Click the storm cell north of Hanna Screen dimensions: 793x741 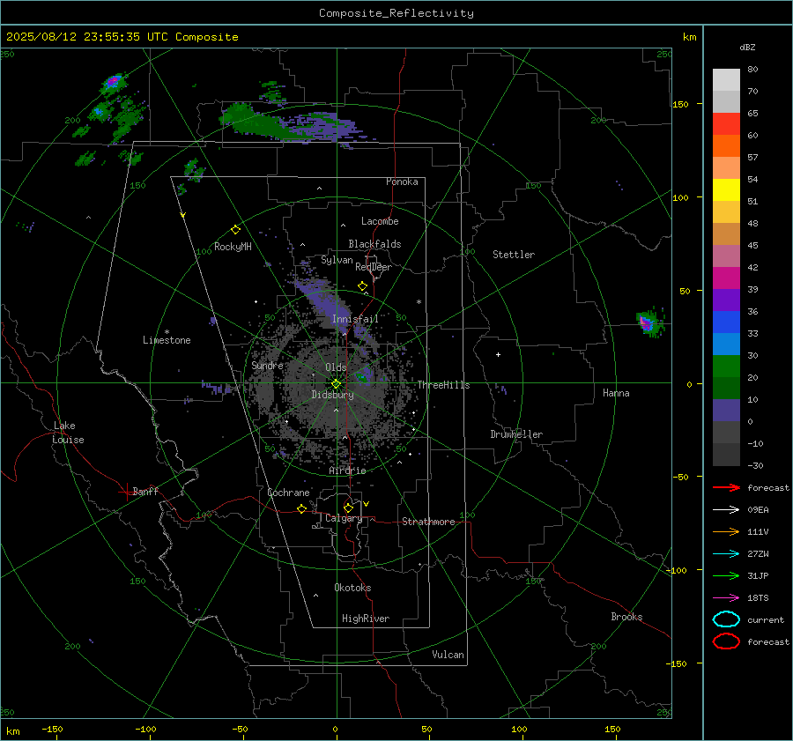pyautogui.click(x=648, y=322)
